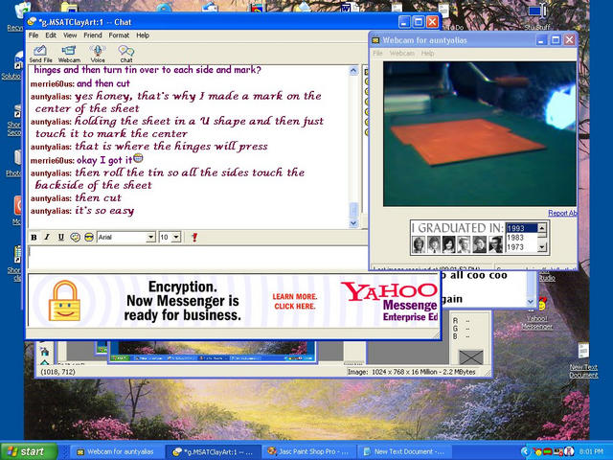Screen dimensions: 613x460
Task: Open the Format menu
Action: [x=119, y=35]
